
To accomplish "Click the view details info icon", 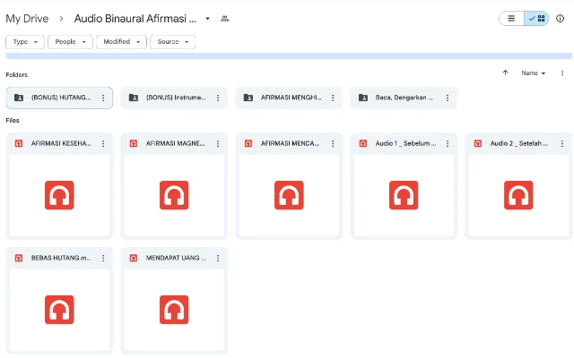I will tap(561, 18).
